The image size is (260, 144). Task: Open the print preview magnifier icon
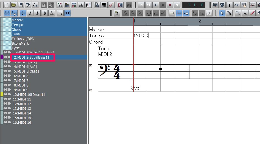click(97, 5)
